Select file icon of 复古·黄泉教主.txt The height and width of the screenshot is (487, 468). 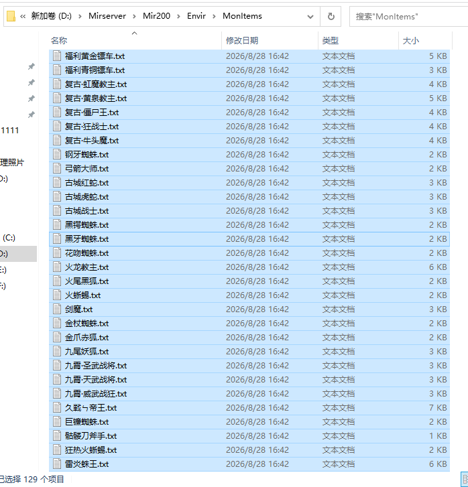click(57, 98)
